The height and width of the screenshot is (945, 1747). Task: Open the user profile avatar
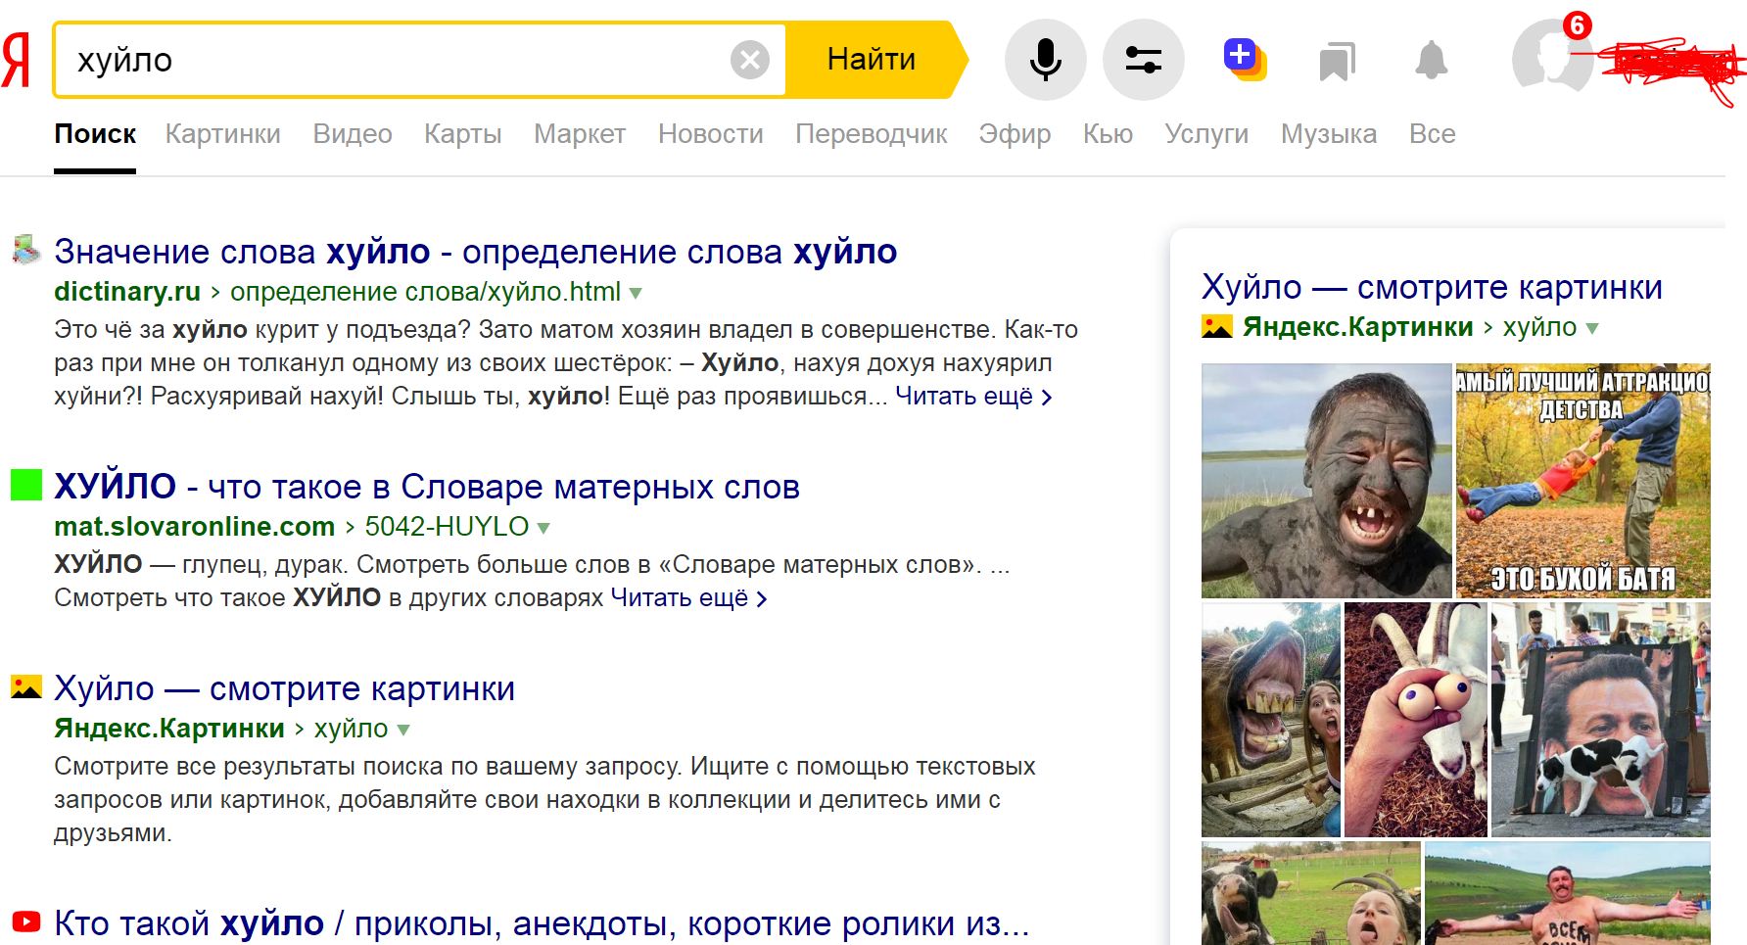[x=1551, y=59]
